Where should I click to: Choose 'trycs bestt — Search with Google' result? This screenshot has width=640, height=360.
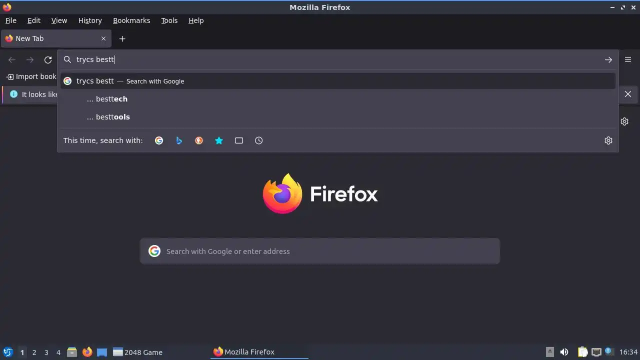(x=338, y=81)
